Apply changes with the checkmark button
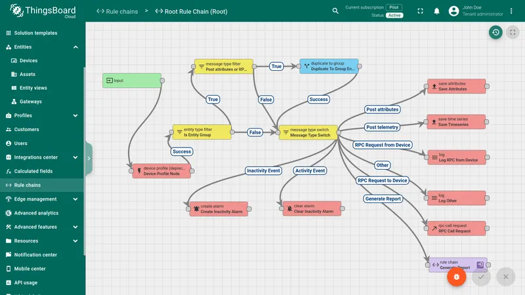 coord(481,277)
